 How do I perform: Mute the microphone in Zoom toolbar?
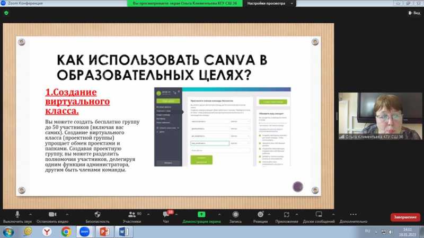click(x=17, y=217)
